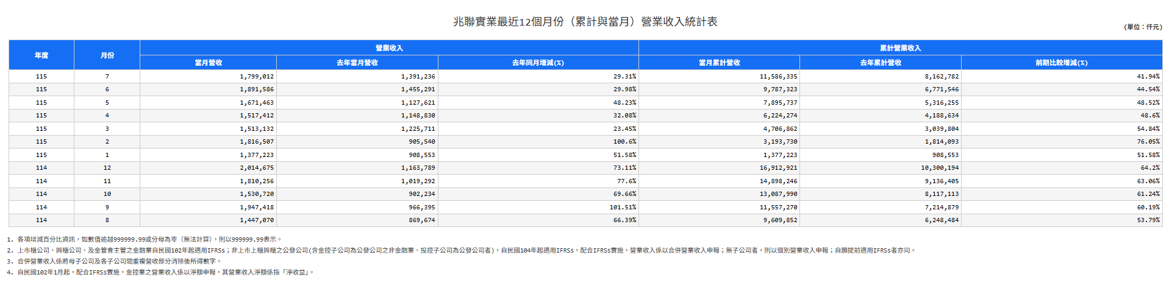This screenshot has width=1169, height=283.
Task: Select the 76.05% cumulative growth cell
Action: (1148, 141)
